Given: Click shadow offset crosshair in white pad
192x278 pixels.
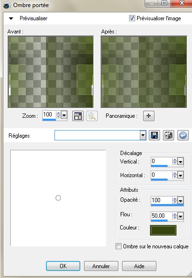Looking at the screenshot, I should (x=58, y=198).
